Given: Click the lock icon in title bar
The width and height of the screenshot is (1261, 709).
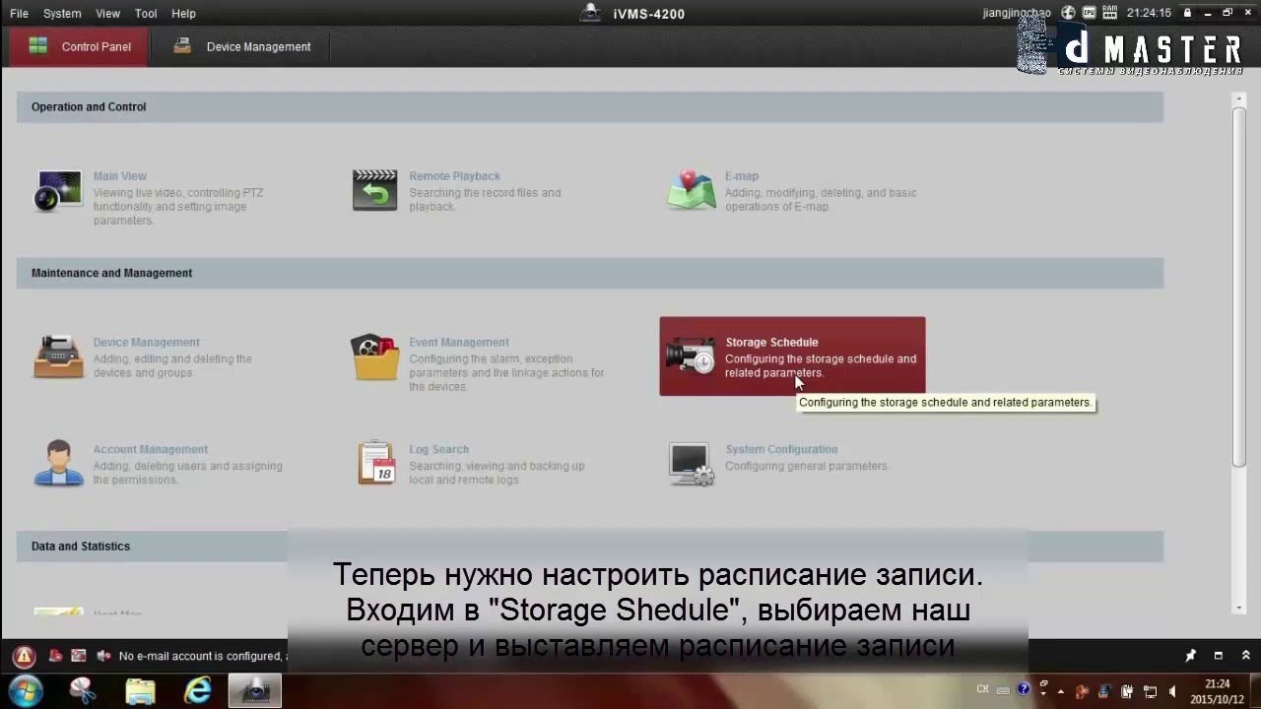Looking at the screenshot, I should click(x=1188, y=14).
